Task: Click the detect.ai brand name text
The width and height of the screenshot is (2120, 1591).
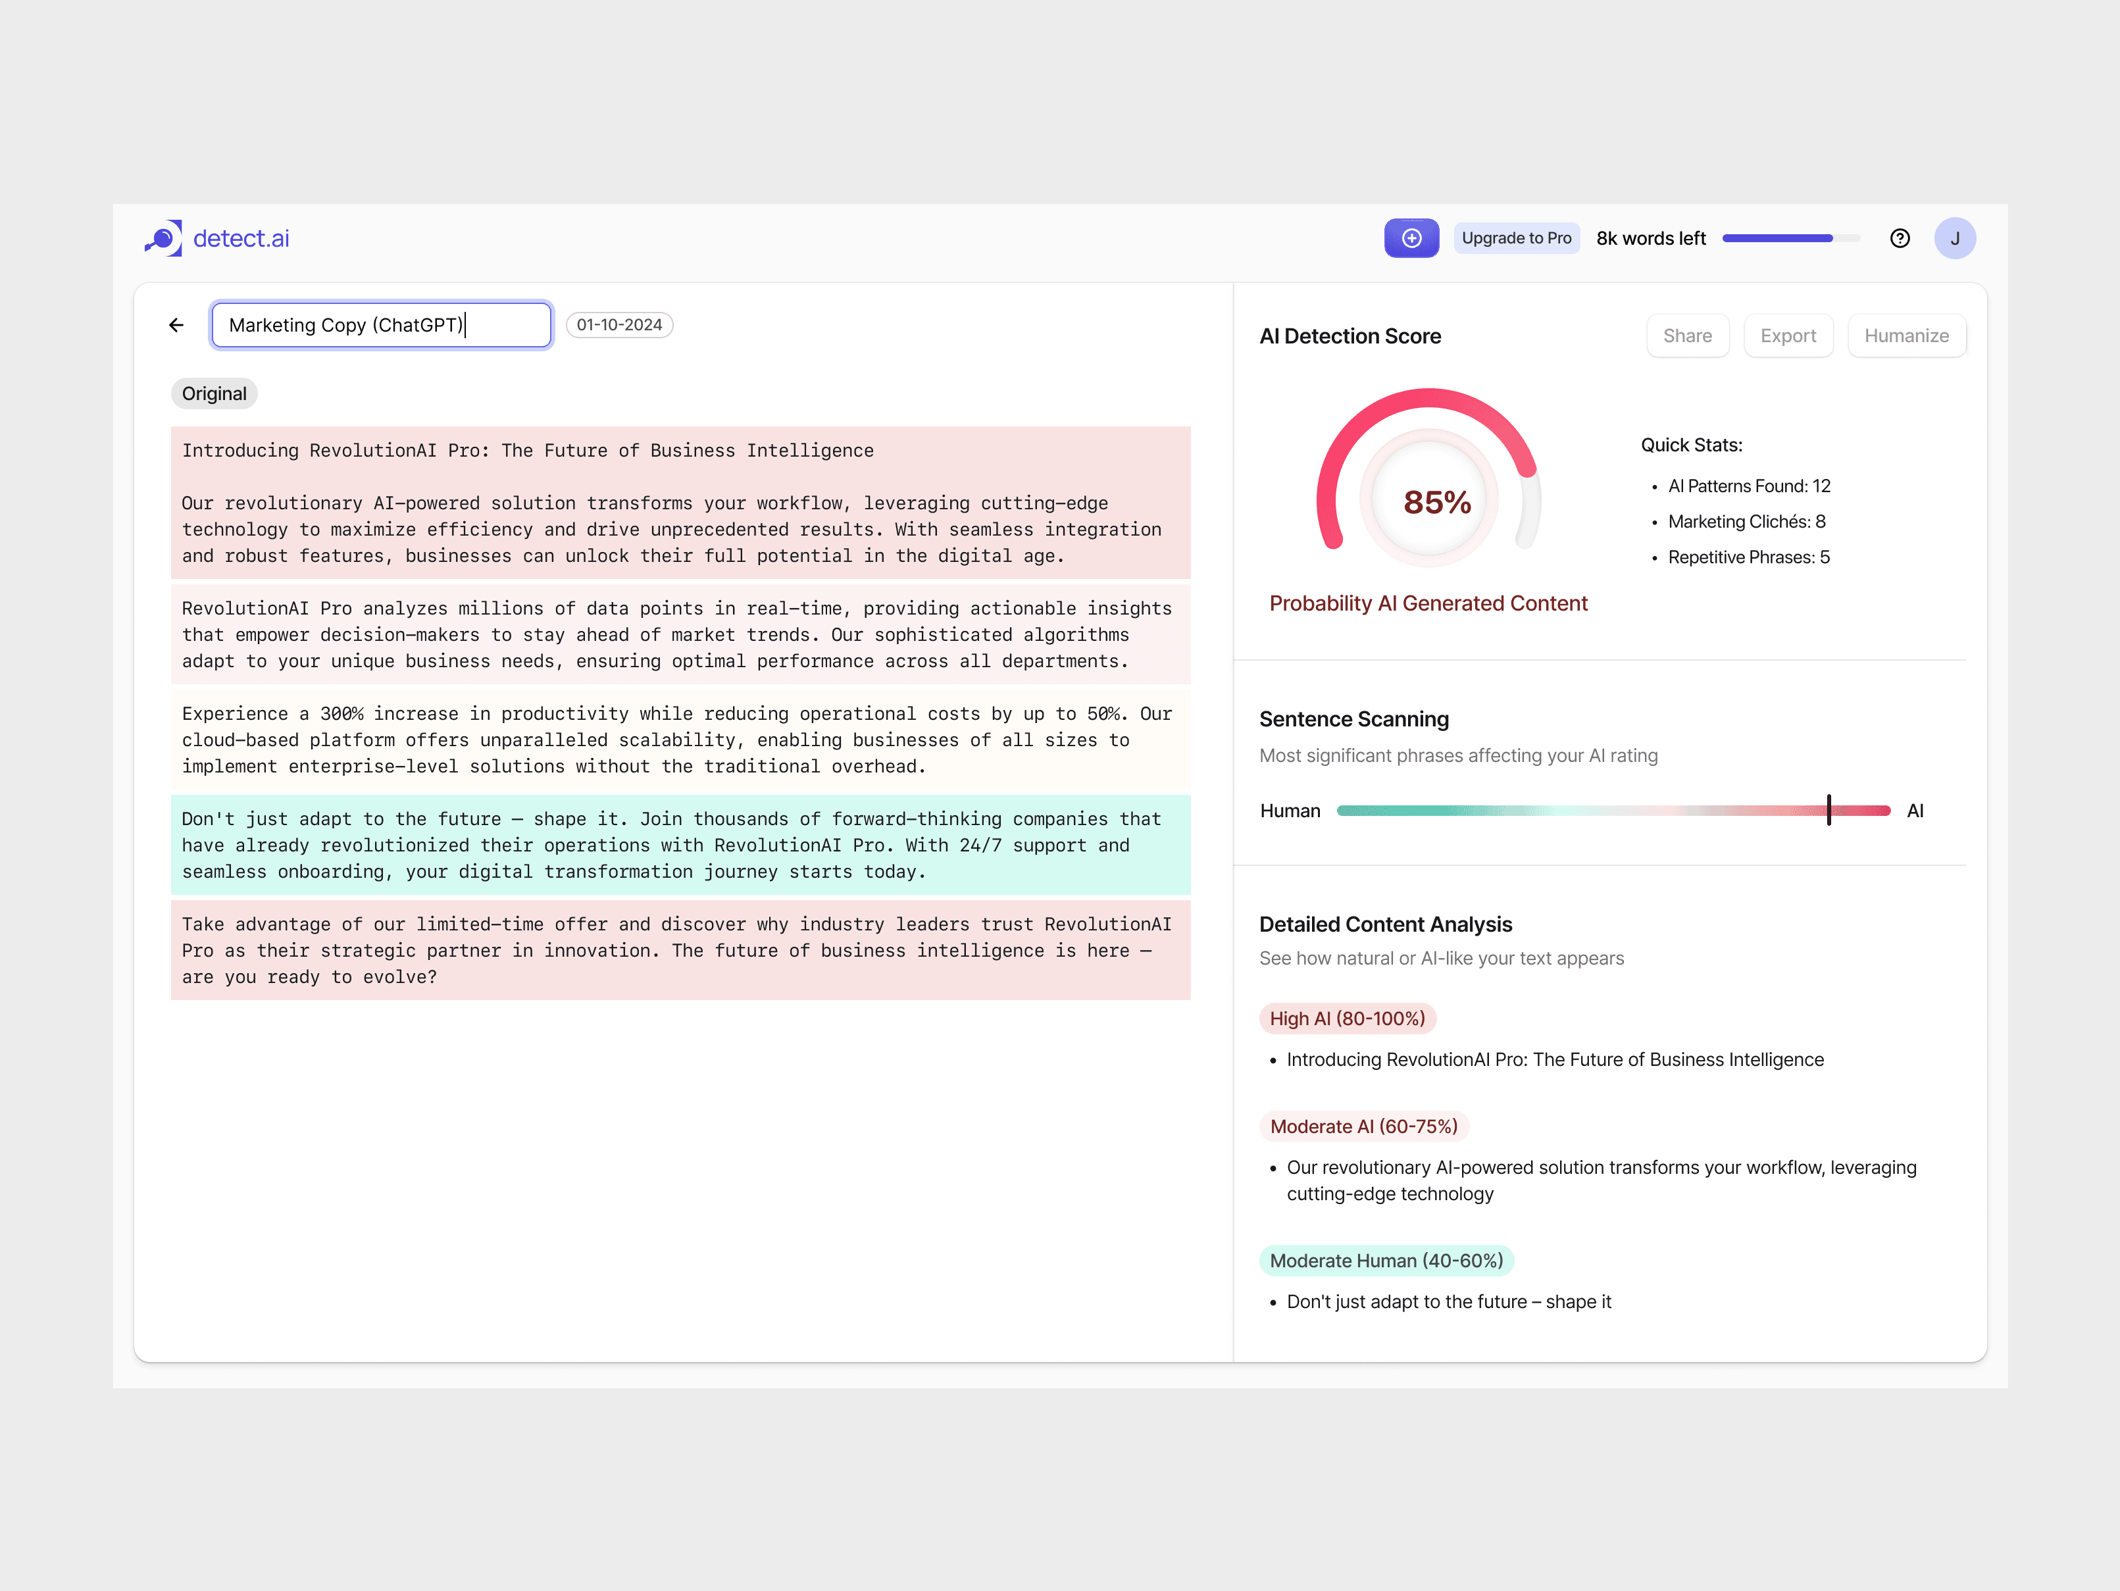Action: [x=241, y=238]
